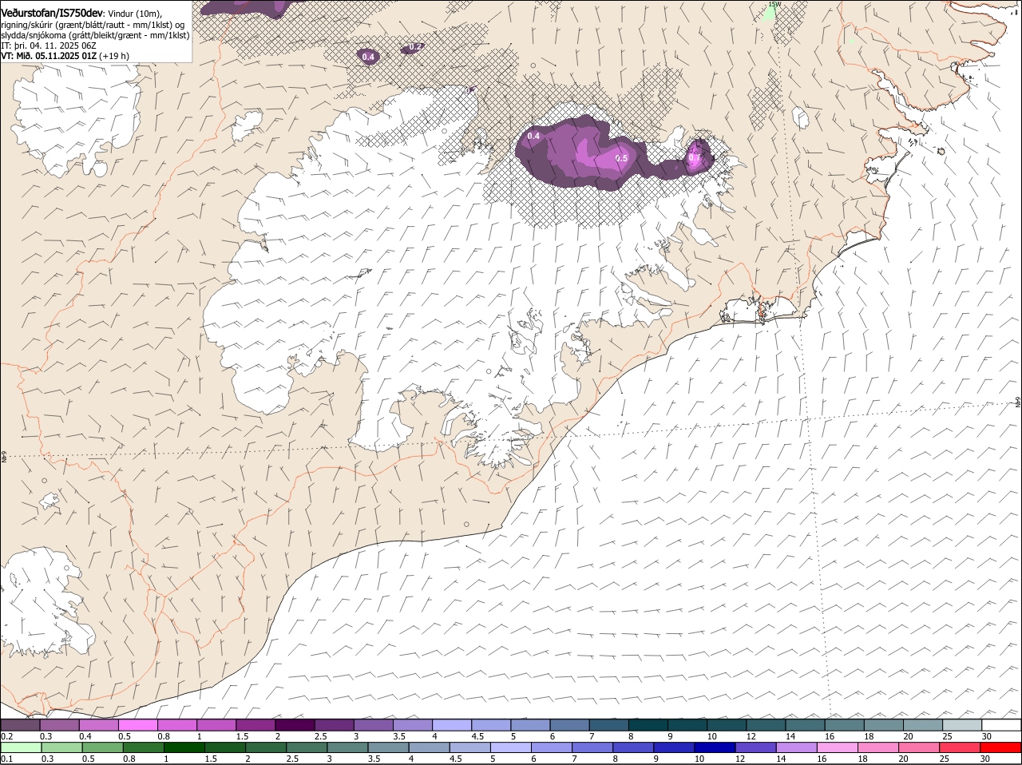The width and height of the screenshot is (1022, 765).
Task: Click the white swatch above upper-row label 30
Action: pos(1001,725)
